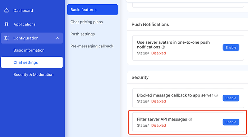248x137 pixels.
Task: Click help icon beside server avatars setting
Action: pyautogui.click(x=163, y=47)
